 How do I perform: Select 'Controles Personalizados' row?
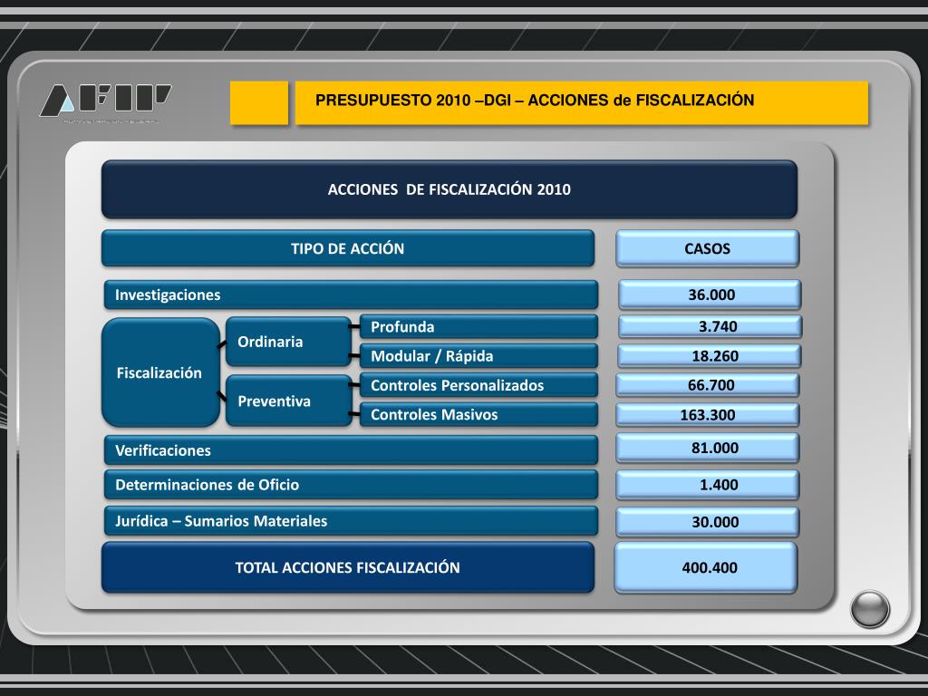[x=478, y=385]
